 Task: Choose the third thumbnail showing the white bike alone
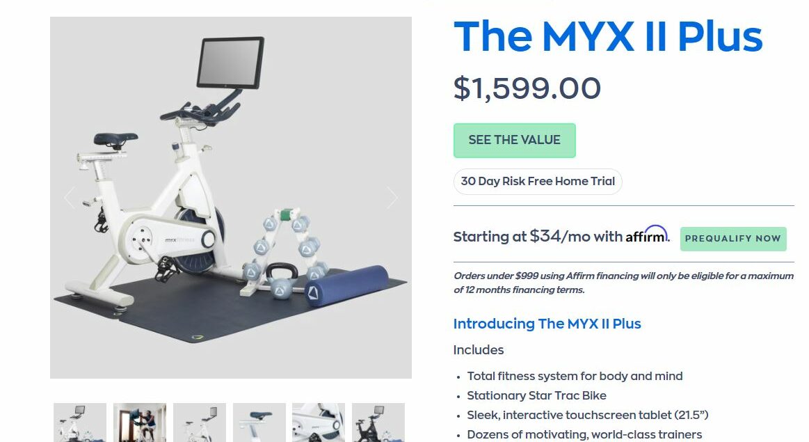pyautogui.click(x=200, y=423)
